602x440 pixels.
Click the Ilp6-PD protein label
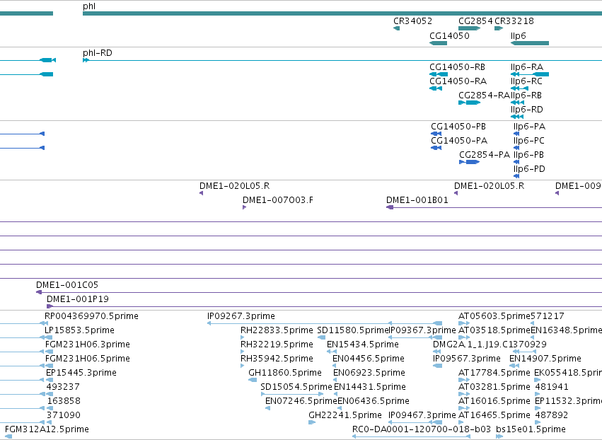529,169
